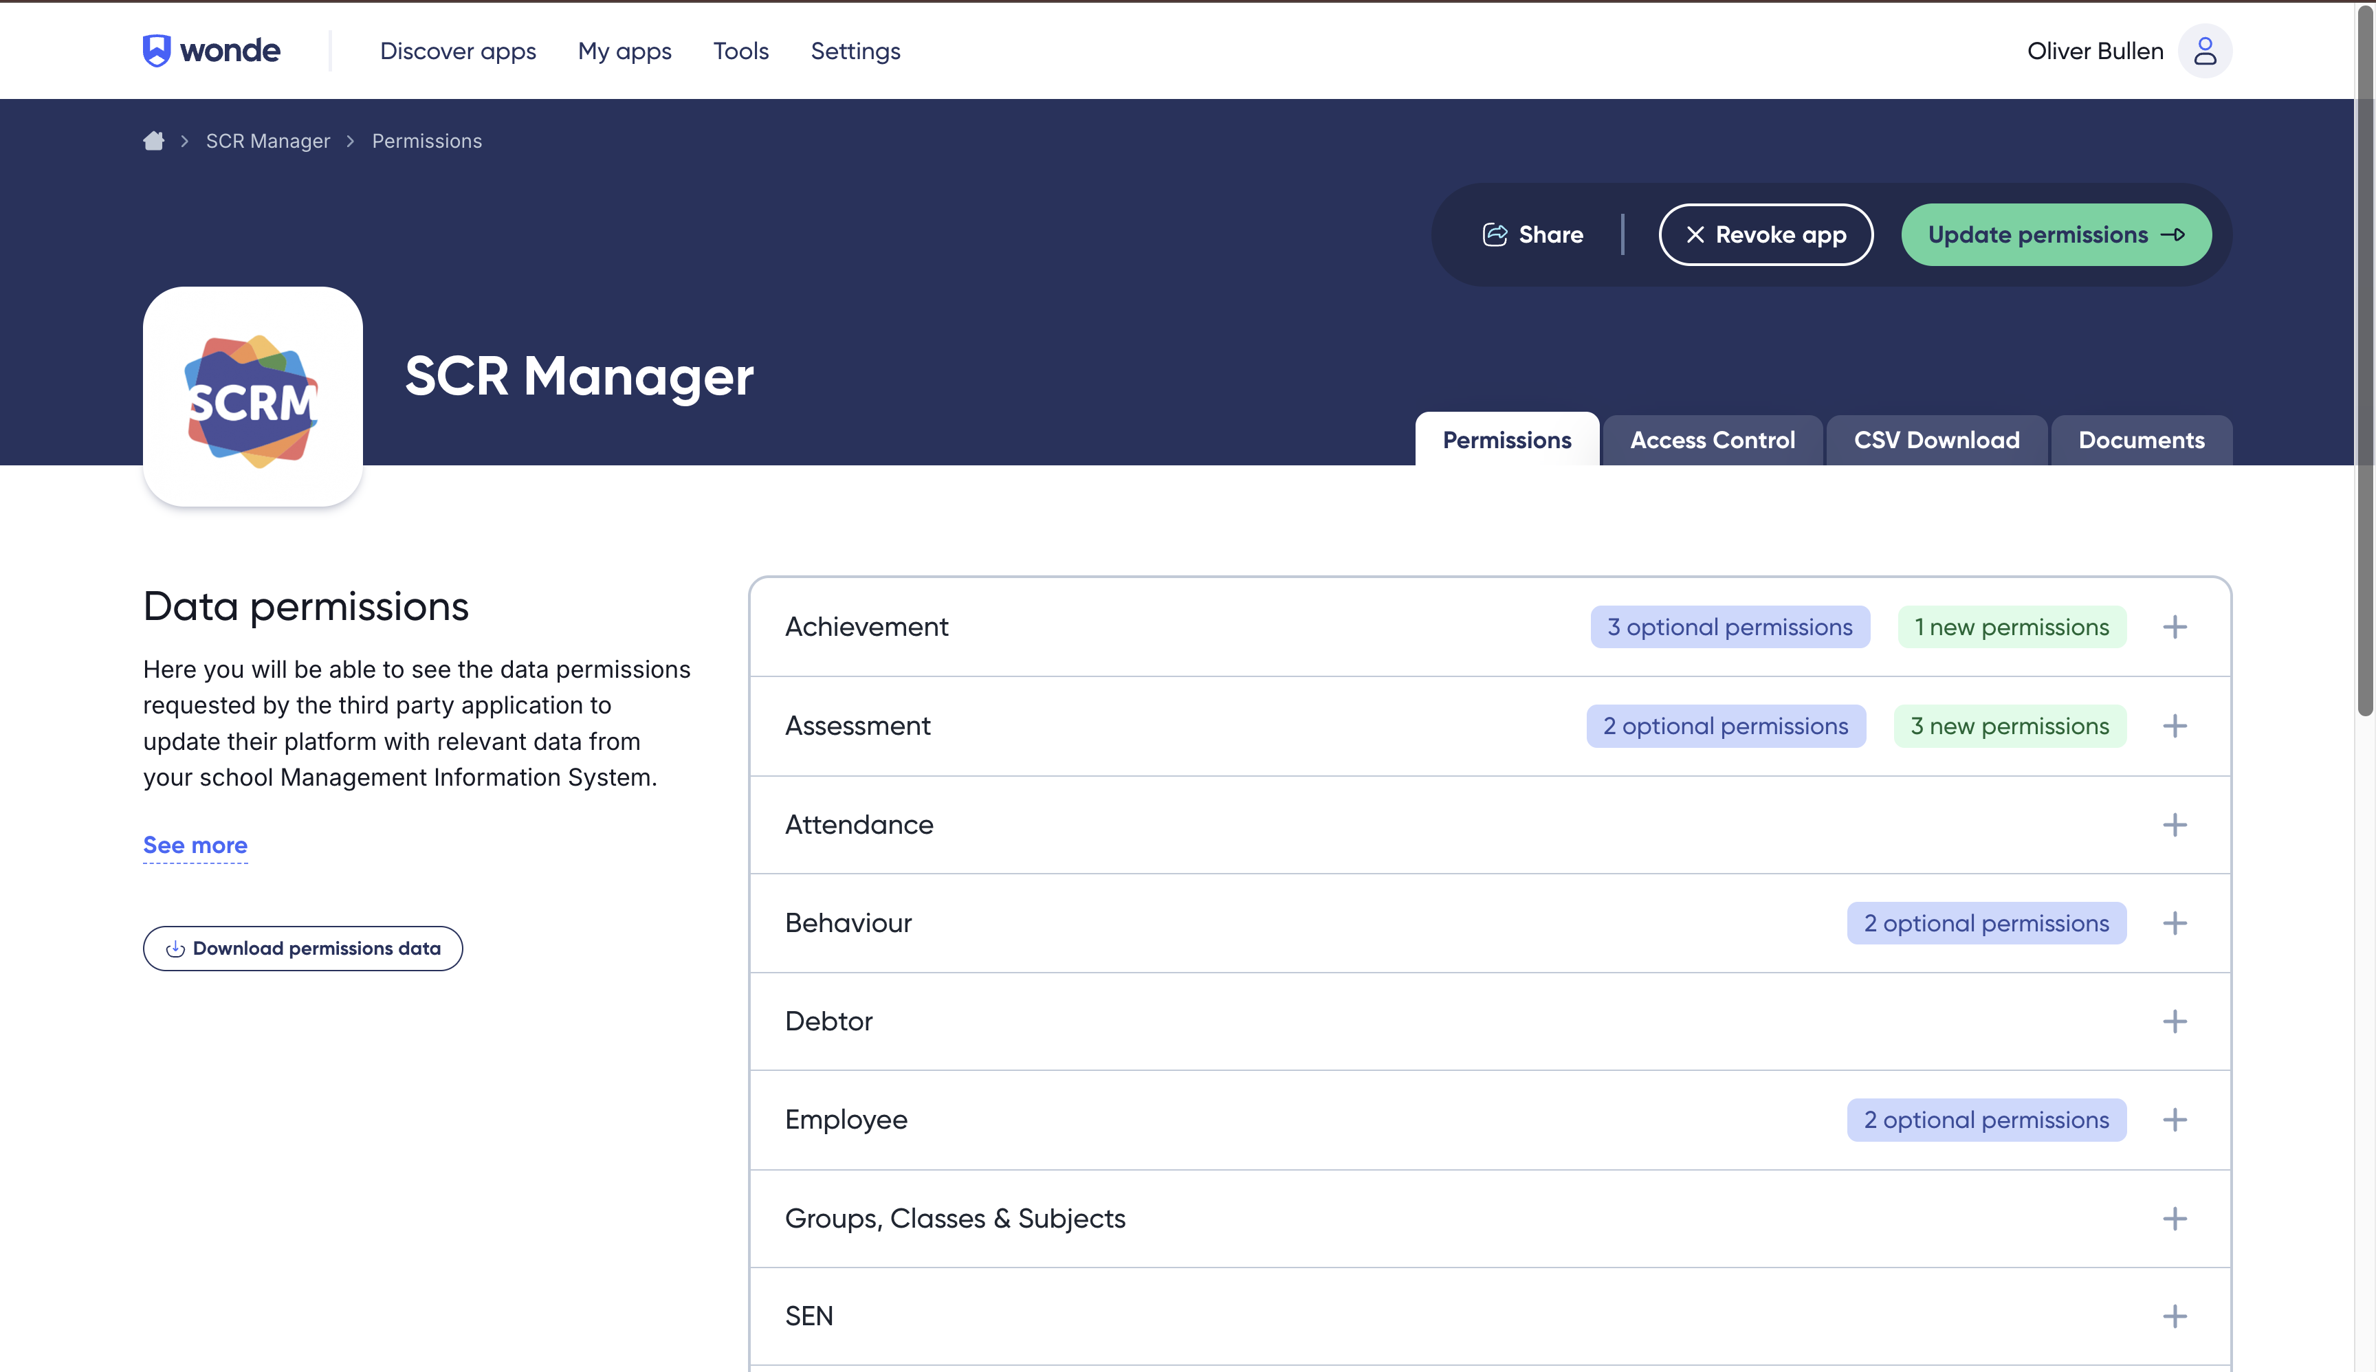Expand Employee row plus icon

2175,1120
